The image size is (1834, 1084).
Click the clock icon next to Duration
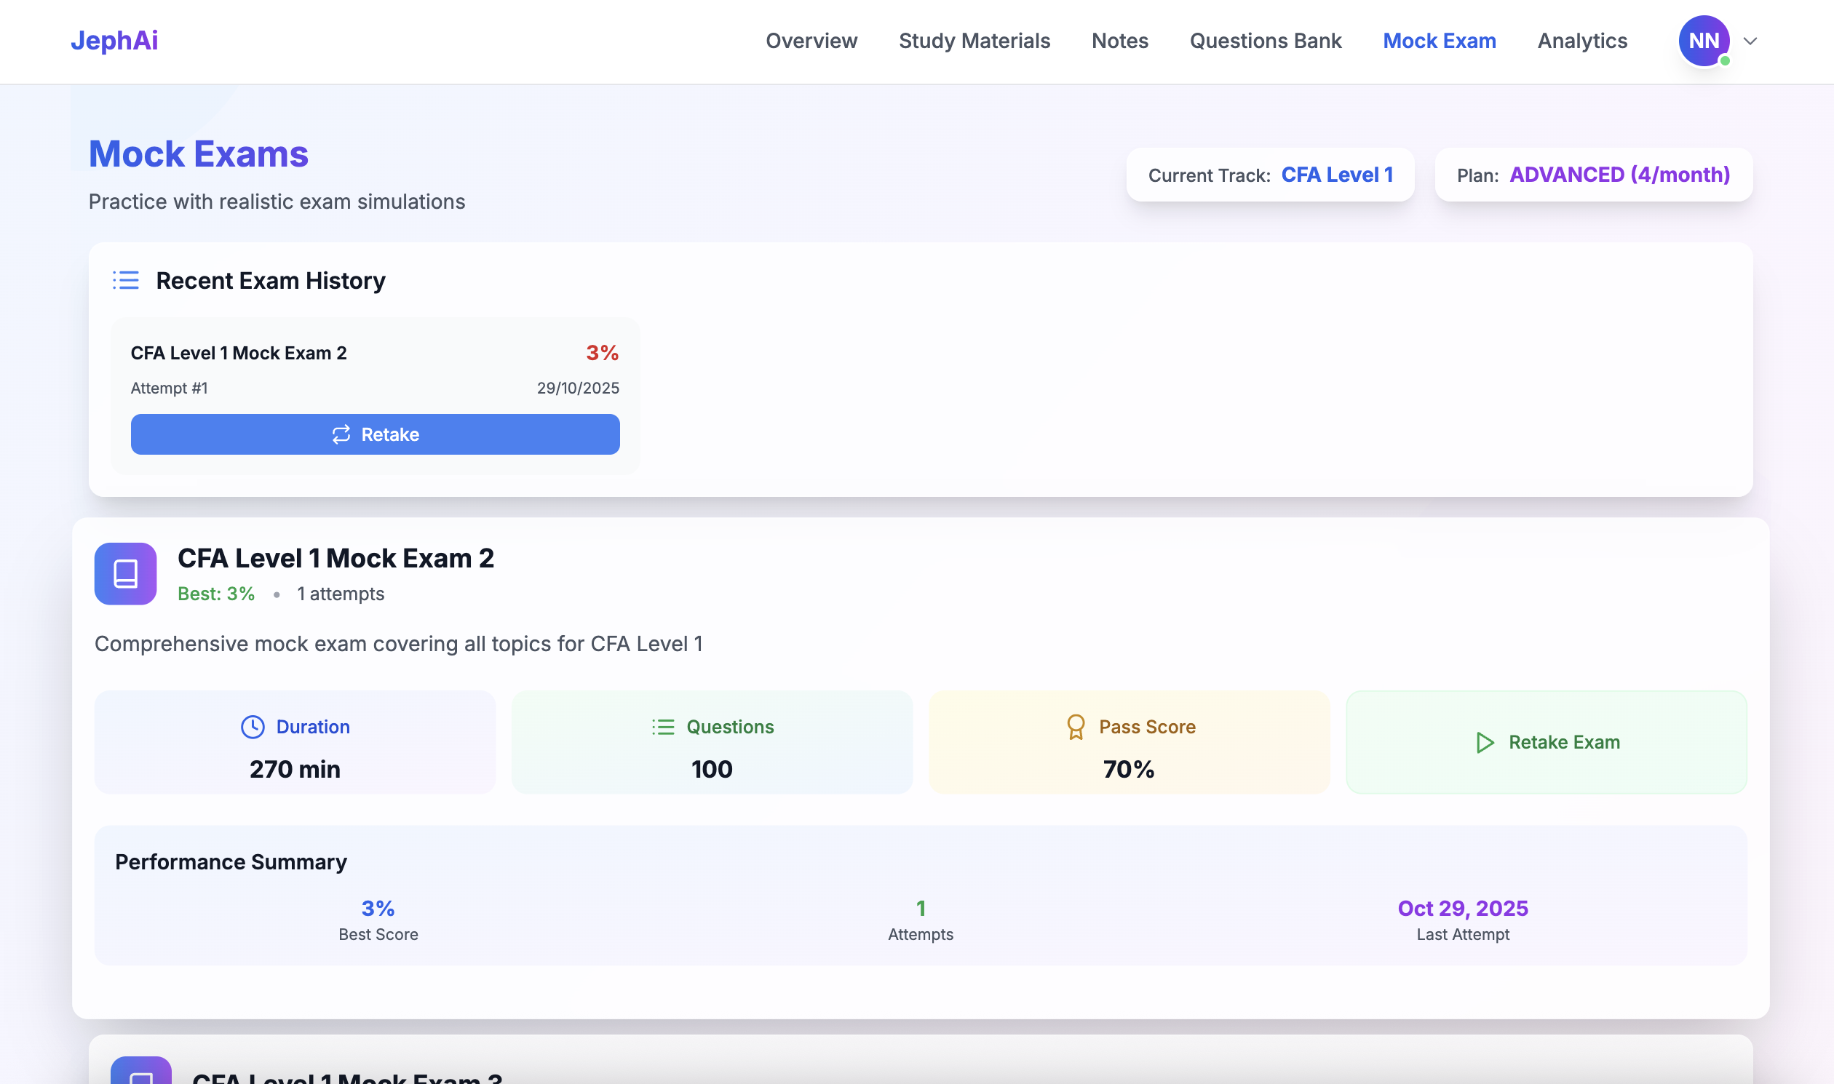click(253, 727)
